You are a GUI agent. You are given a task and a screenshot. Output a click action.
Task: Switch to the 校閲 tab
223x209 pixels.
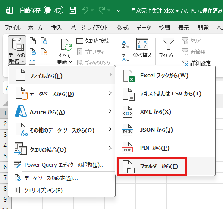164,28
